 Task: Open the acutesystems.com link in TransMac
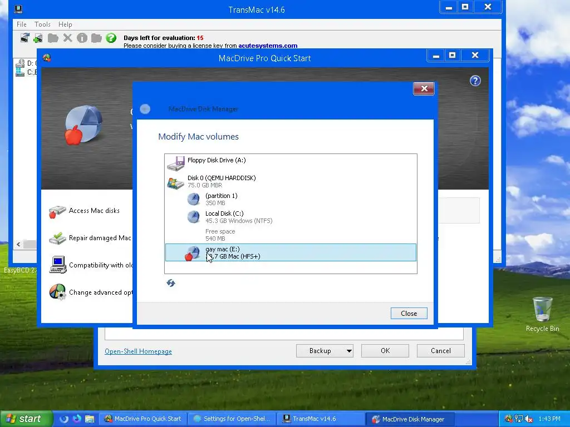pos(268,46)
